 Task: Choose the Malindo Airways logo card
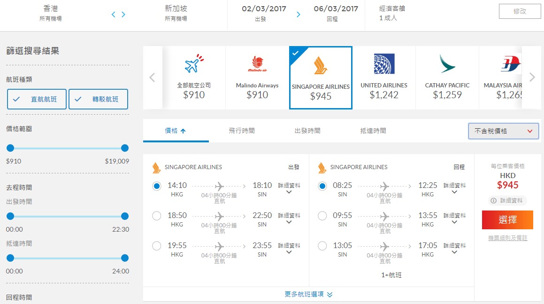257,78
